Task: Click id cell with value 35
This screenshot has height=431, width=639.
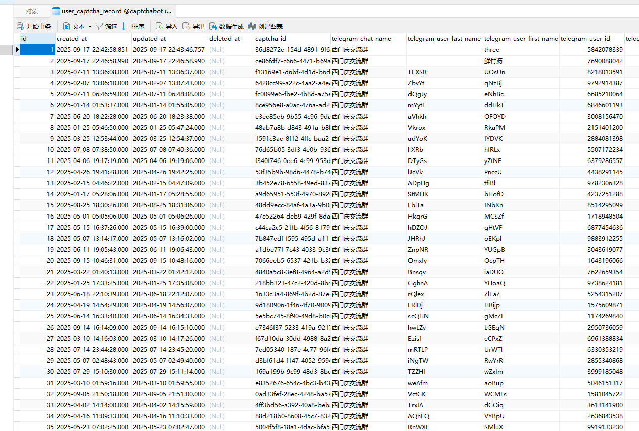Action: (x=37, y=426)
